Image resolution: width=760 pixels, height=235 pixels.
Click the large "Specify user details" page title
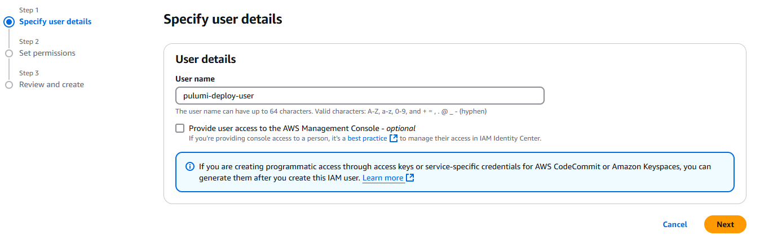(223, 20)
